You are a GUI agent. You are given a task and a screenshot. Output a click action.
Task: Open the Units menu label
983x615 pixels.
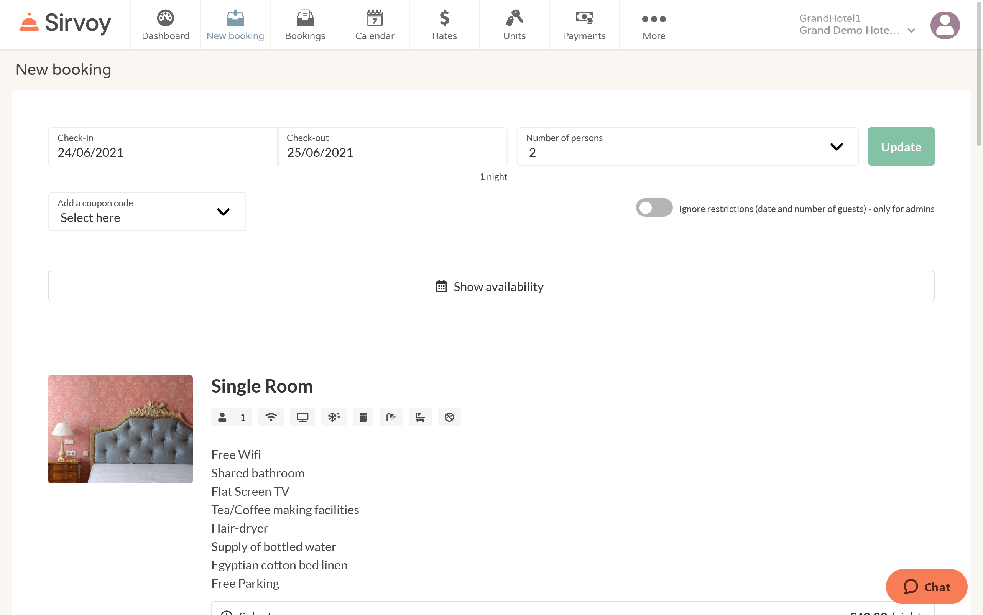515,36
